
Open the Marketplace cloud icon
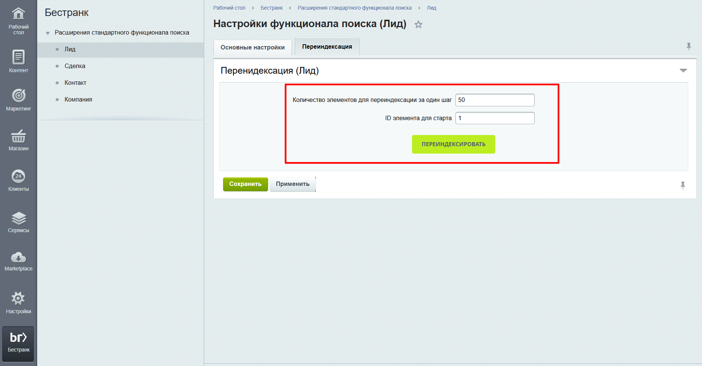point(18,257)
